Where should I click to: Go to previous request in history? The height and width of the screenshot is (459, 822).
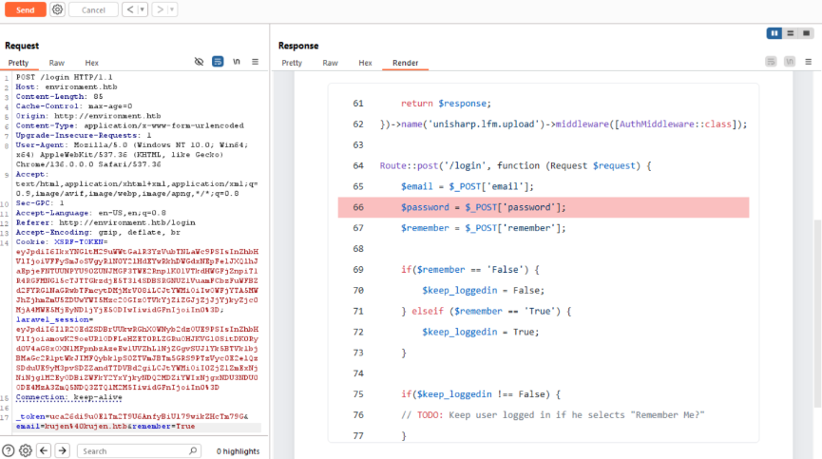(x=128, y=10)
